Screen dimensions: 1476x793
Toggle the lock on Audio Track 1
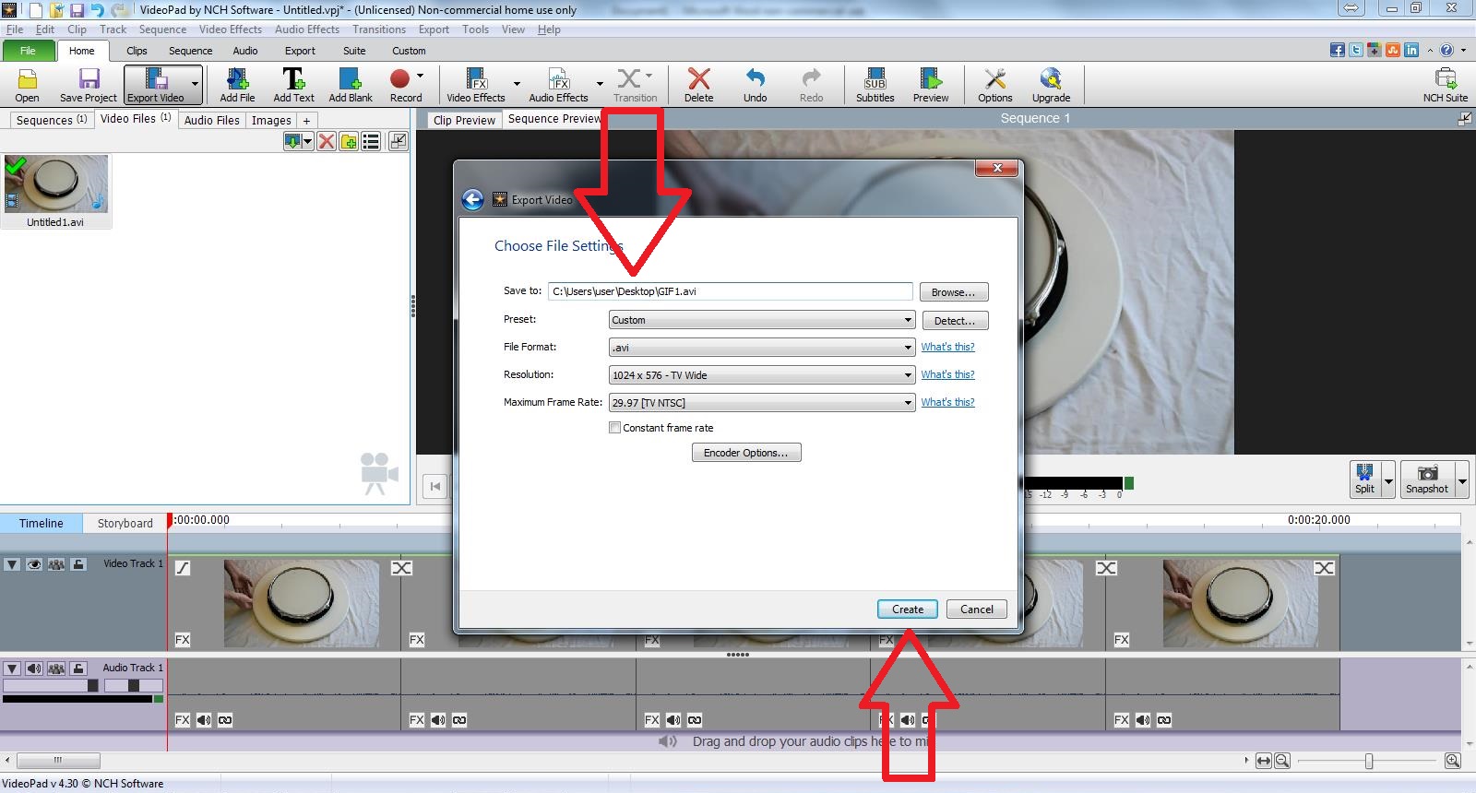point(78,669)
